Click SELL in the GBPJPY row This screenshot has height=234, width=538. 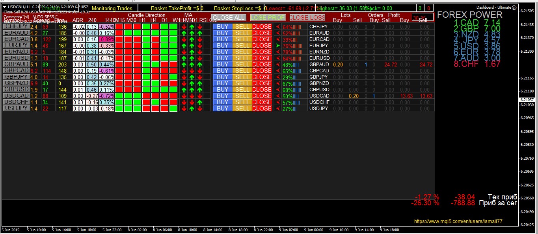click(x=242, y=77)
